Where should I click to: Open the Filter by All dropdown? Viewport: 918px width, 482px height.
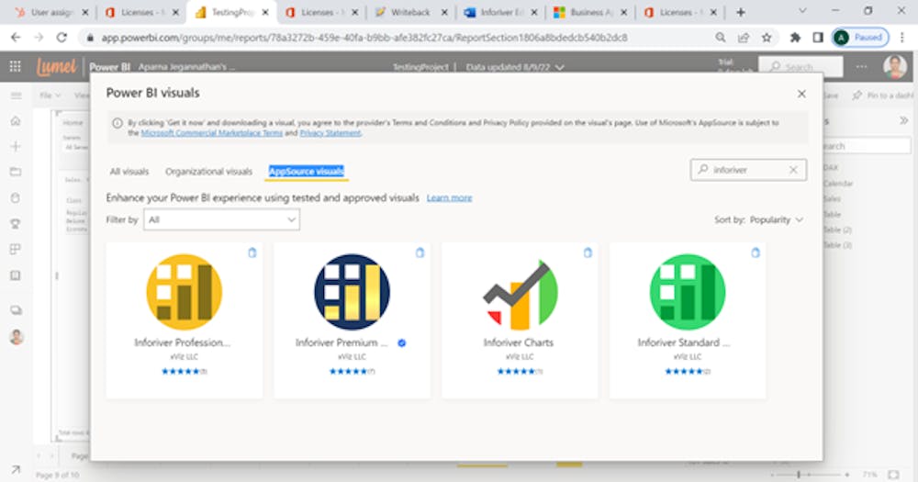pos(222,219)
